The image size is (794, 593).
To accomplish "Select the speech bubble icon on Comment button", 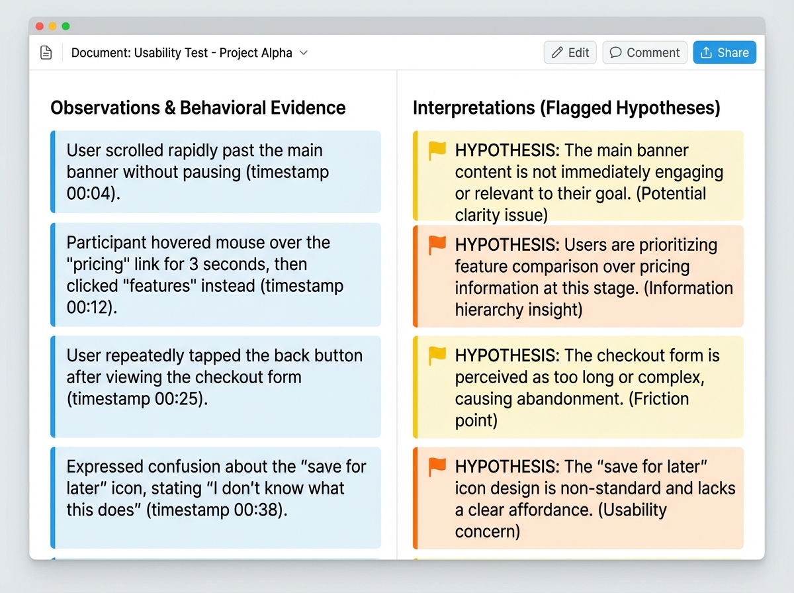I will click(616, 52).
